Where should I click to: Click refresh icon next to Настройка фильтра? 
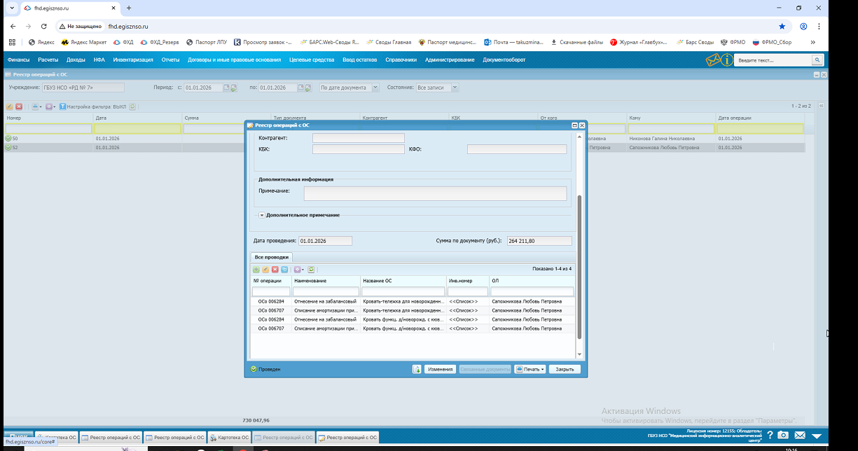pos(132,106)
